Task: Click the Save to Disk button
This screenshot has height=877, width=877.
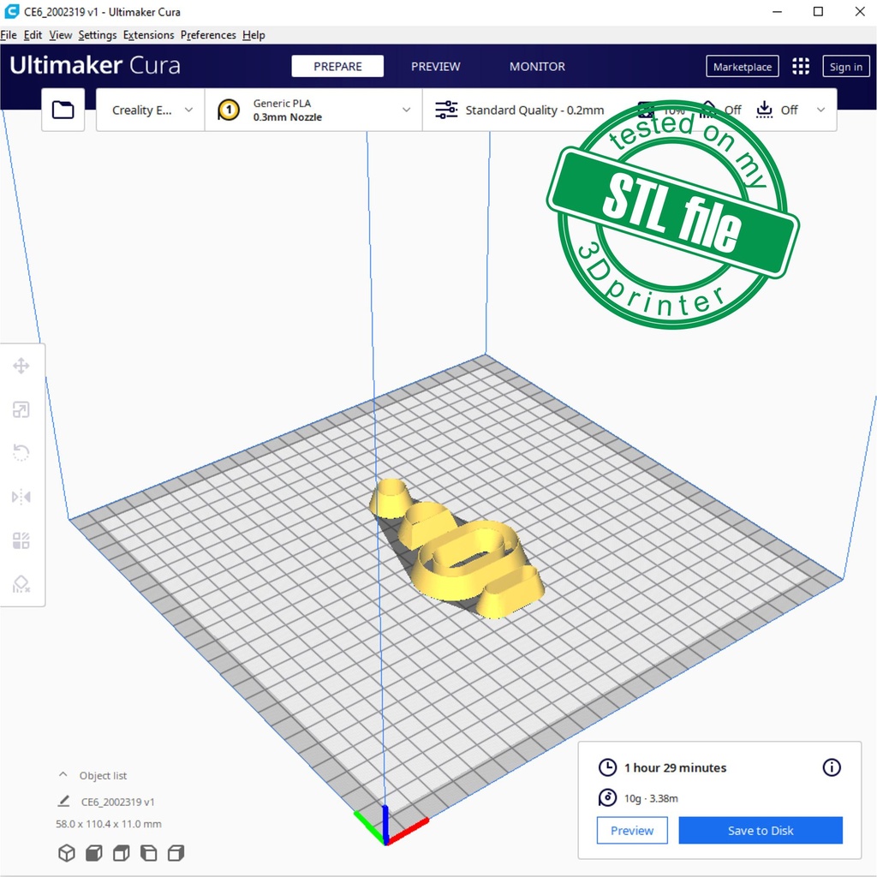Action: click(761, 830)
